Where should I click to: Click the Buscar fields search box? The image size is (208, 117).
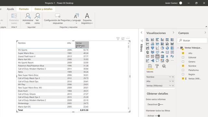pyautogui.click(x=192, y=40)
